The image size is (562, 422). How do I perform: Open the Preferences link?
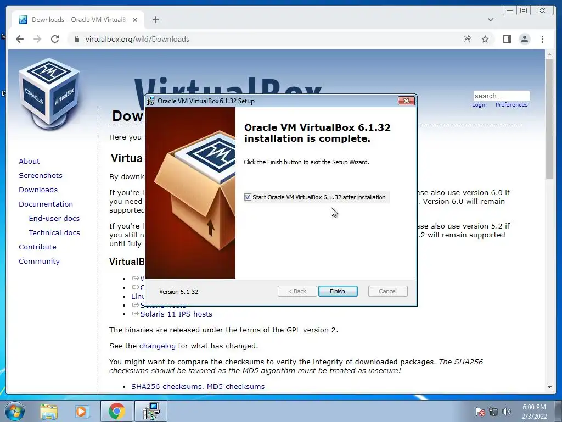[x=512, y=105]
